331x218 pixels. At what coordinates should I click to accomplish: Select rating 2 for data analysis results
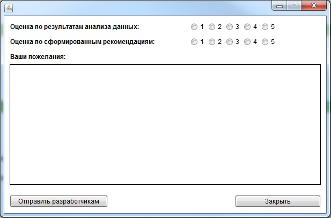click(212, 27)
